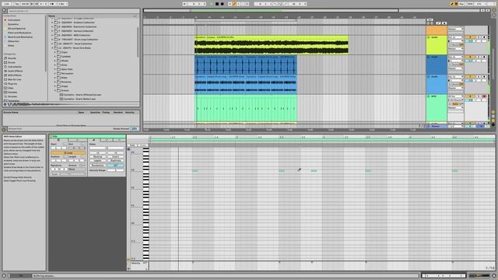Solo the dark blue Audio track
The width and height of the screenshot is (498, 280).
[x=479, y=57]
